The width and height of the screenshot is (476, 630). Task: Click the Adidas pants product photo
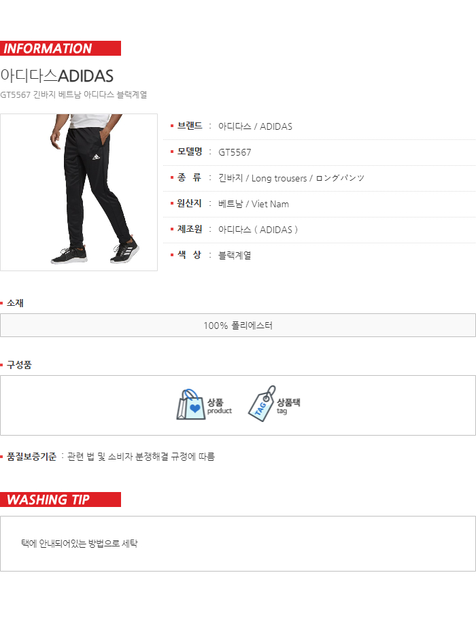pyautogui.click(x=79, y=192)
